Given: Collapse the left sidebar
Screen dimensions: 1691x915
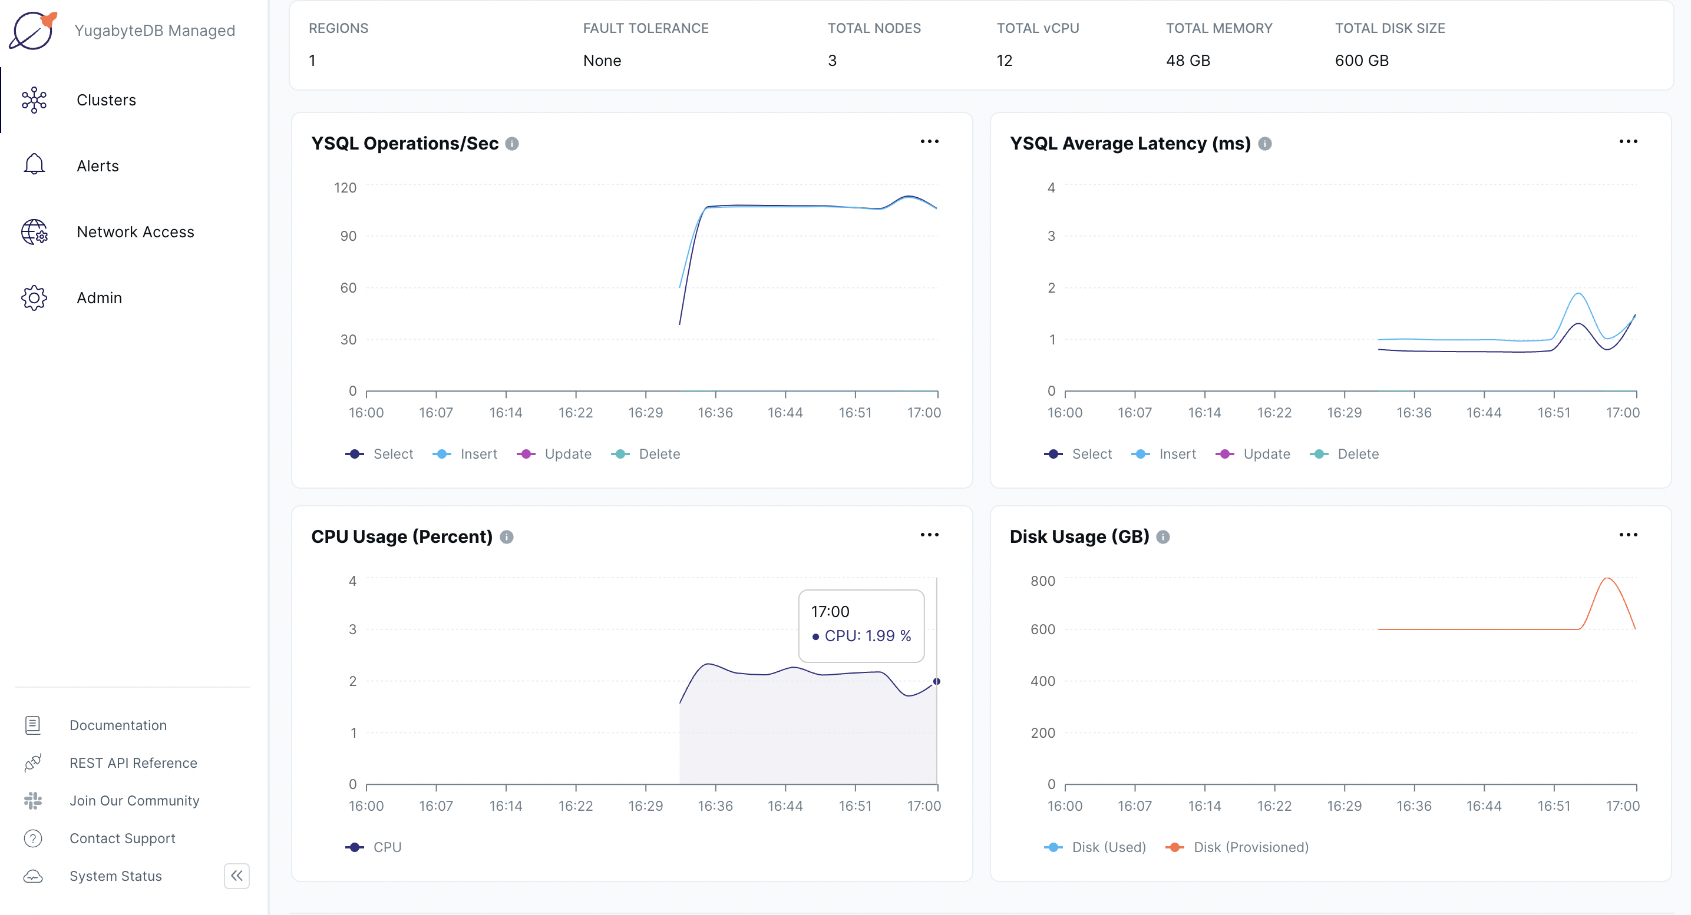Looking at the screenshot, I should [x=236, y=876].
